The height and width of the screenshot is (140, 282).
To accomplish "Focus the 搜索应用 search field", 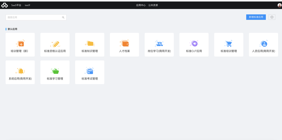I will (36, 17).
